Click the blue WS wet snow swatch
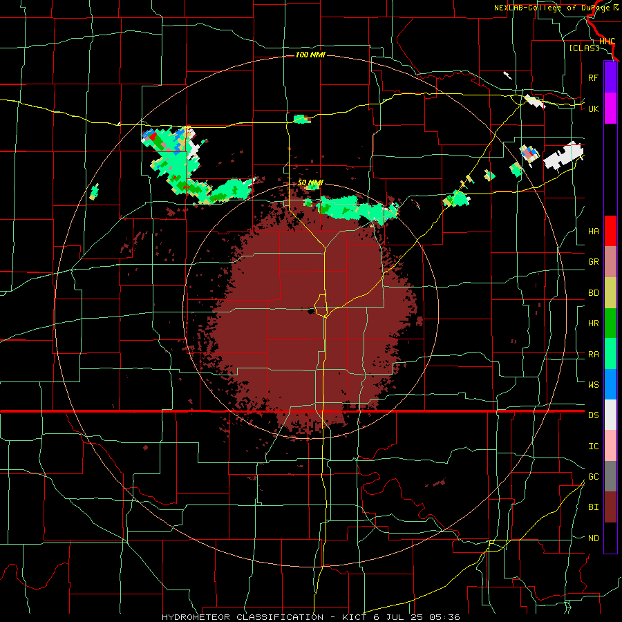 click(x=610, y=384)
